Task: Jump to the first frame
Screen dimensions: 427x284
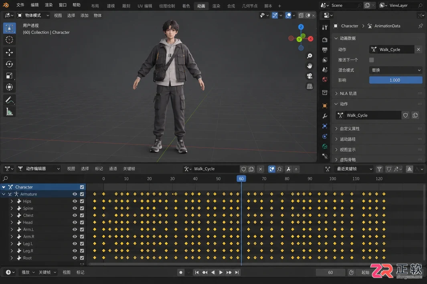Action: pos(197,272)
